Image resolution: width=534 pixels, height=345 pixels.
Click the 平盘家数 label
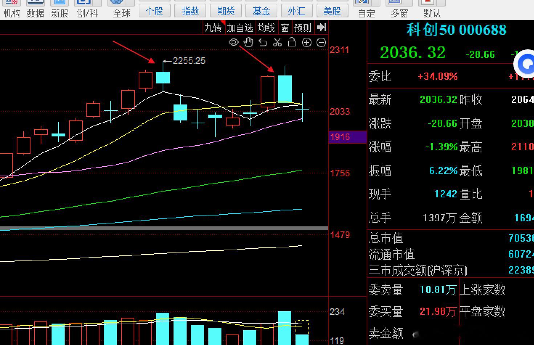pos(482,312)
